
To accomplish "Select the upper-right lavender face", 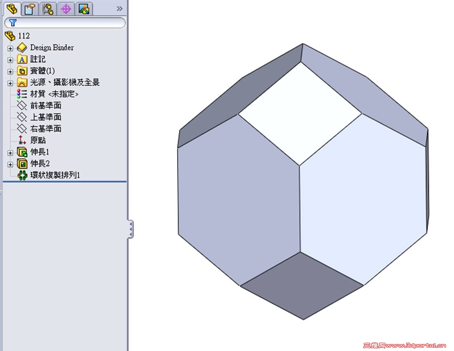I will pos(365,95).
